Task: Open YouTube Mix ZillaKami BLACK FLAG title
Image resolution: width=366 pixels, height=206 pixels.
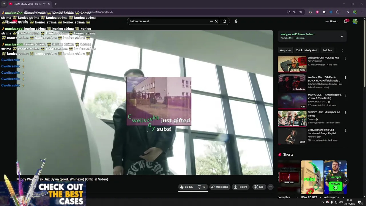Action: (324, 79)
